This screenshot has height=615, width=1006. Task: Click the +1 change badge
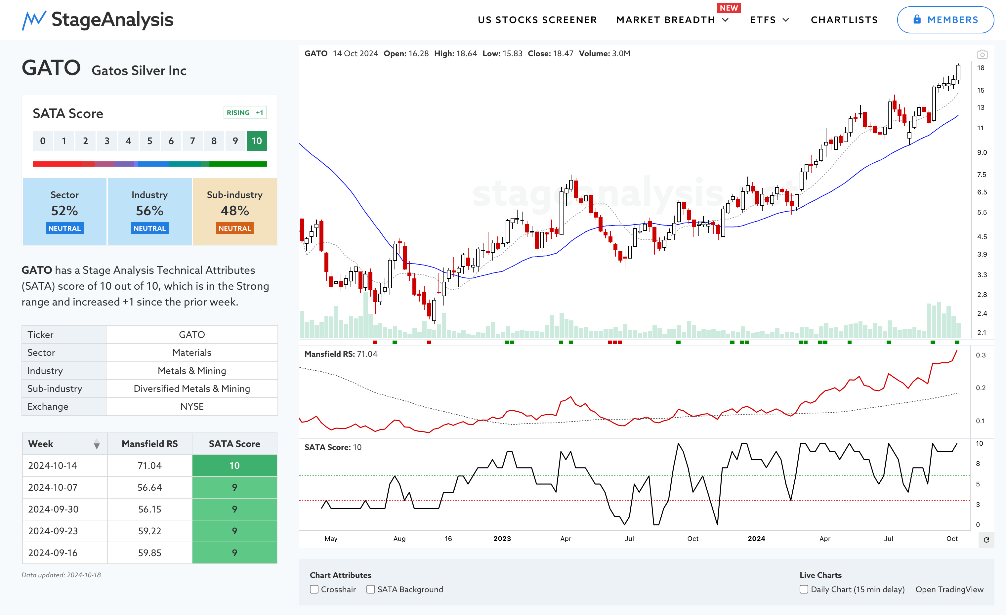tap(260, 113)
